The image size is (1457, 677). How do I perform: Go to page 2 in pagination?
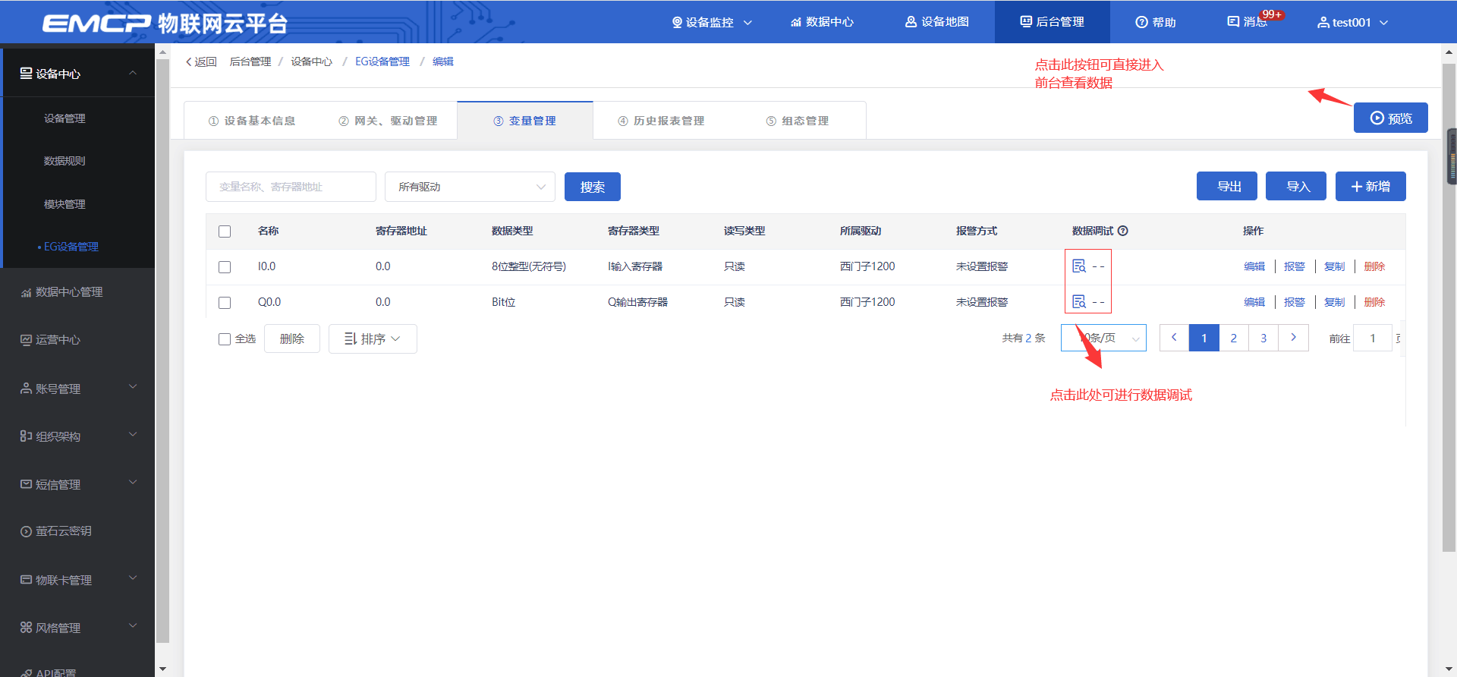coord(1234,338)
